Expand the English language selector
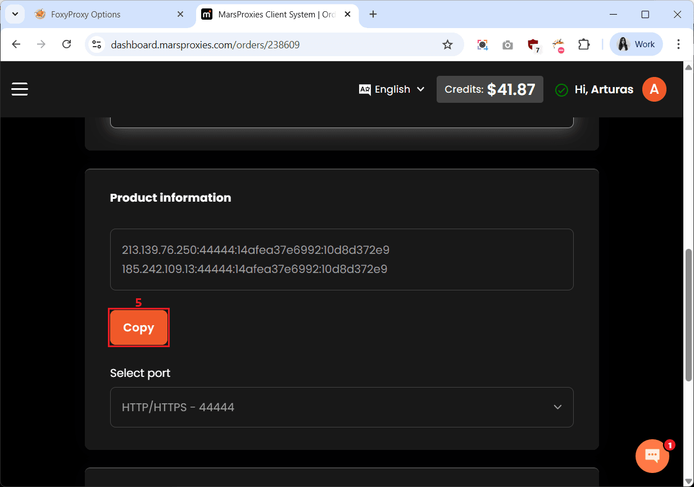This screenshot has height=487, width=694. [392, 89]
